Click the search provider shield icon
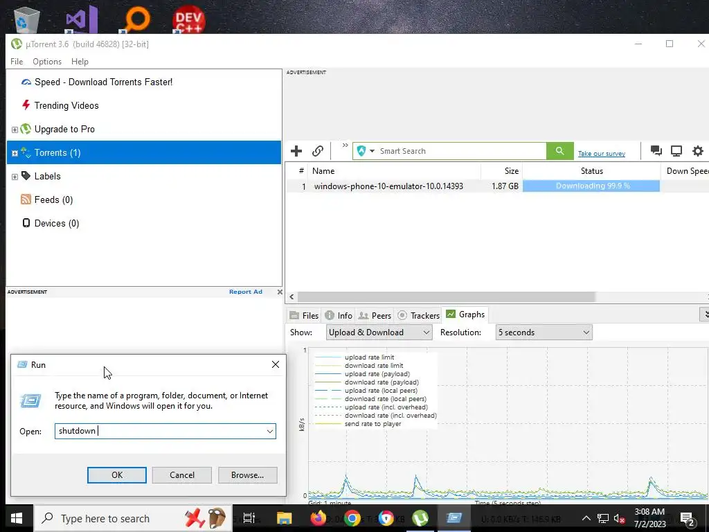The image size is (709, 532). tap(361, 151)
